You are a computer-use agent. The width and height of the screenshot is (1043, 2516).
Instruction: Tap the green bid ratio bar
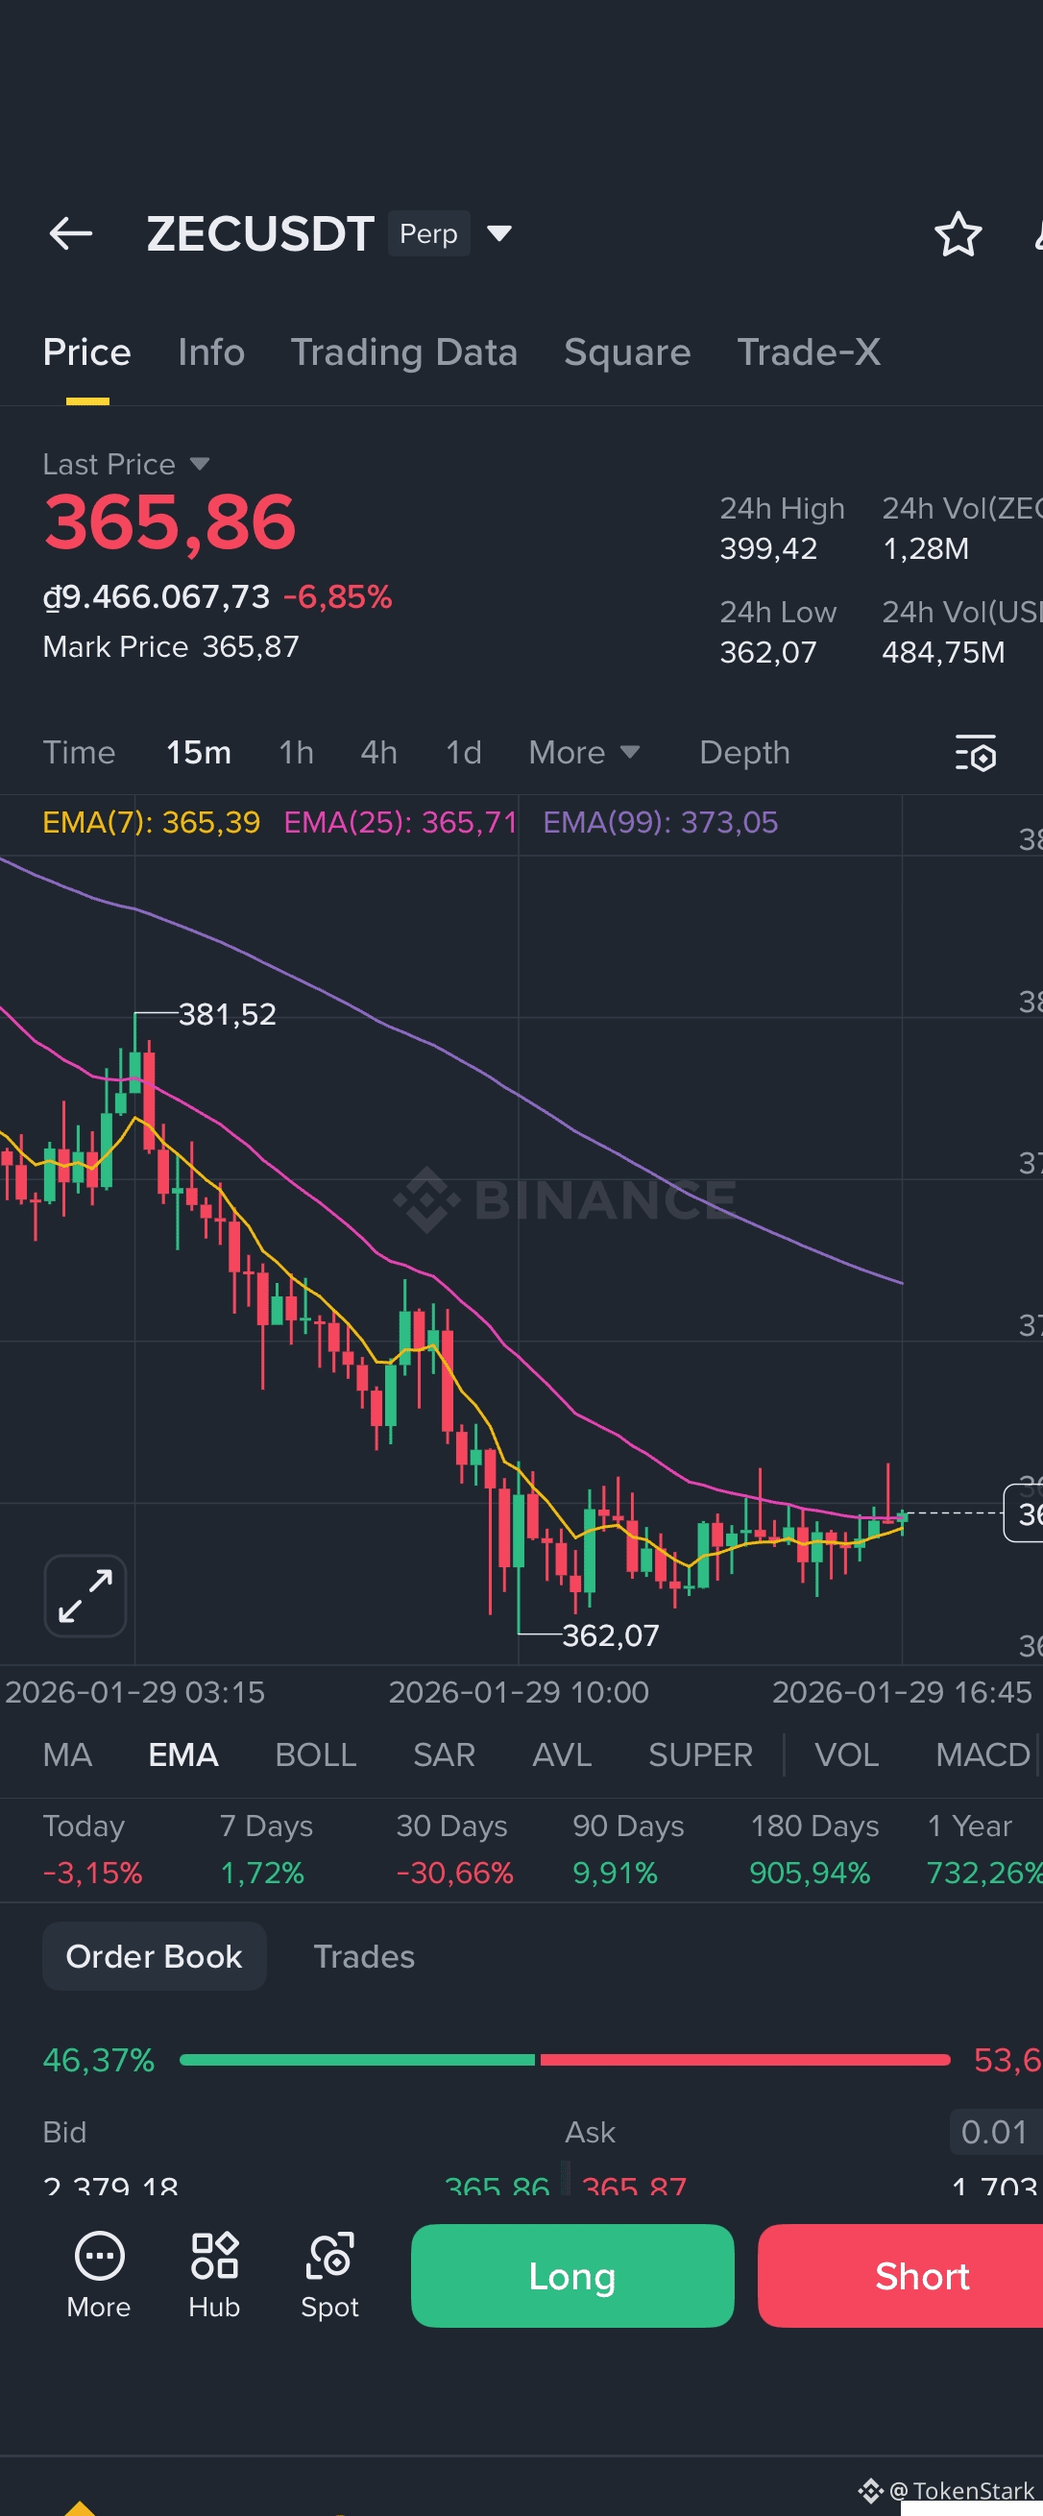[x=357, y=2059]
